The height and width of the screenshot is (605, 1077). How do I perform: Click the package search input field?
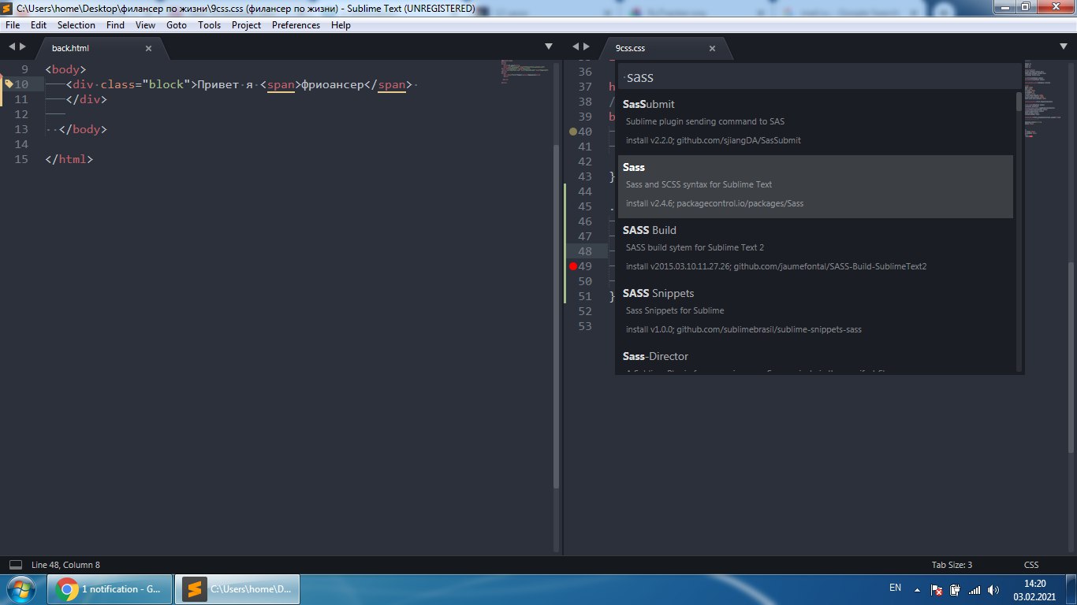(819, 77)
